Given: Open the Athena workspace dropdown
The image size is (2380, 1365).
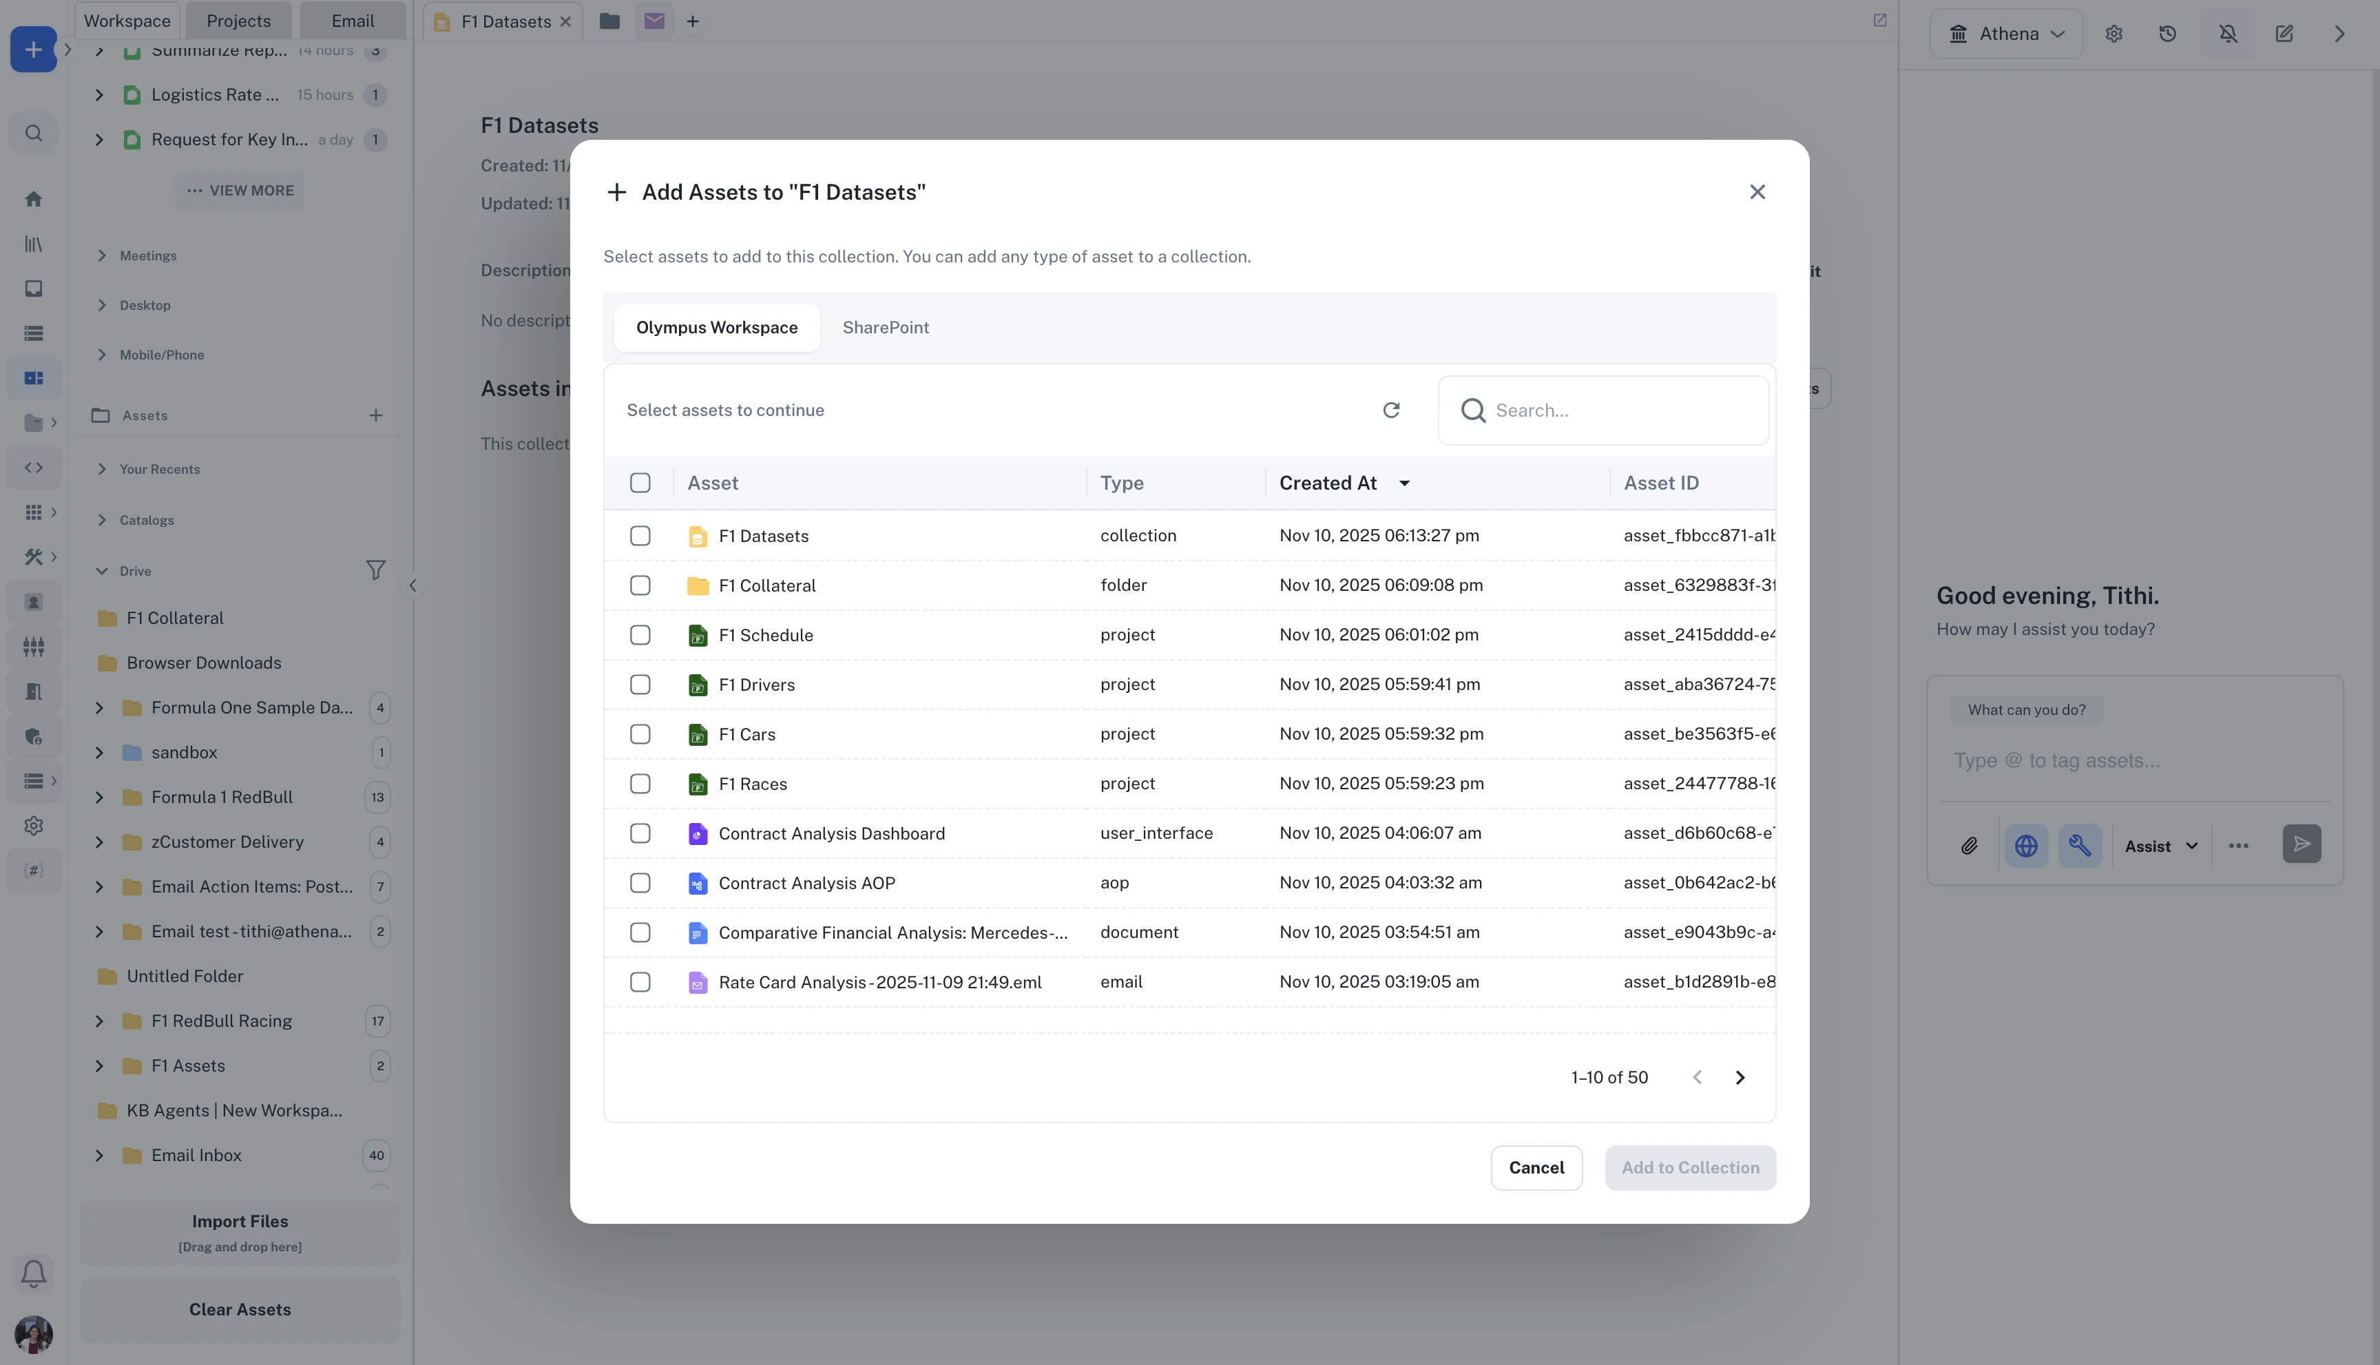Looking at the screenshot, I should (x=2006, y=34).
